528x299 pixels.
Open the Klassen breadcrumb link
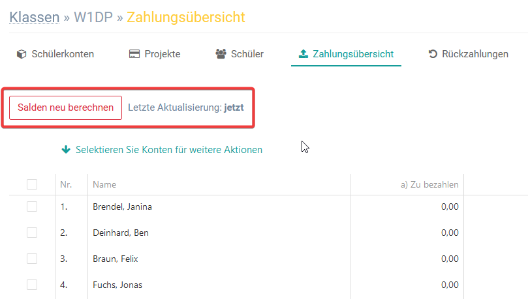tap(34, 17)
